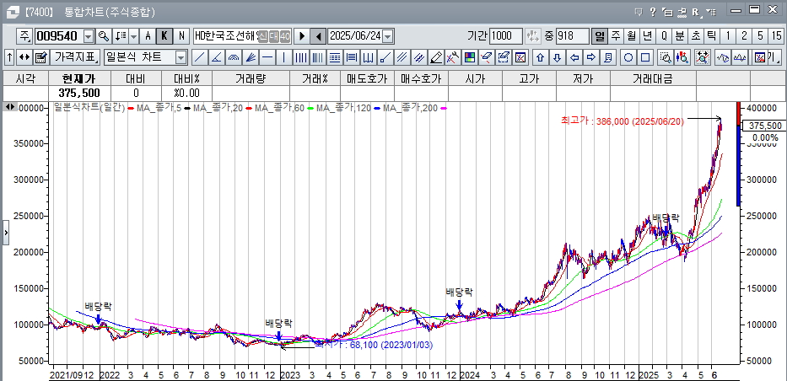Click the up arrow marker tool
The height and width of the screenshot is (381, 787).
coord(541,57)
